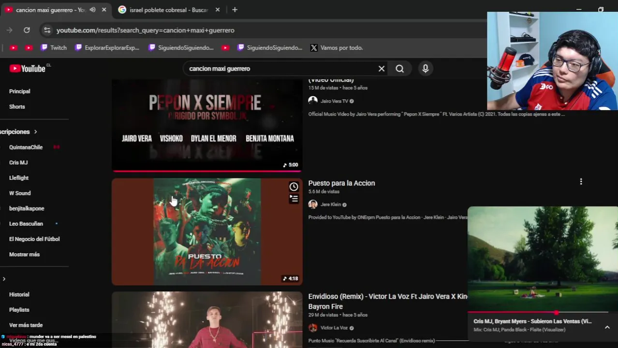The height and width of the screenshot is (348, 618).
Task: Click the Jairo Vera TV channel name
Action: click(334, 101)
